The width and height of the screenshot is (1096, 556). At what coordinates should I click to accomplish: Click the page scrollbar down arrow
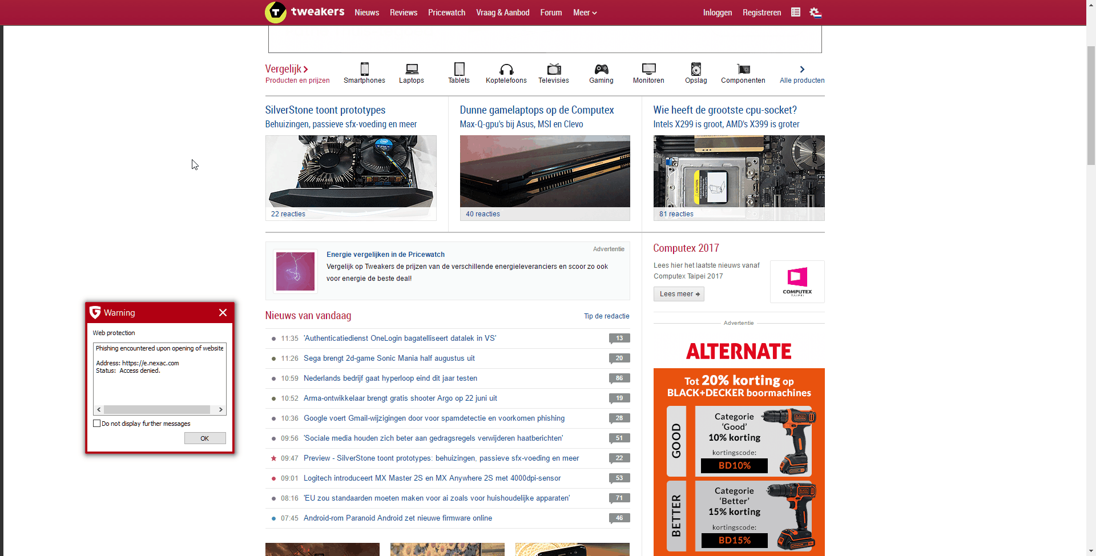[1091, 550]
